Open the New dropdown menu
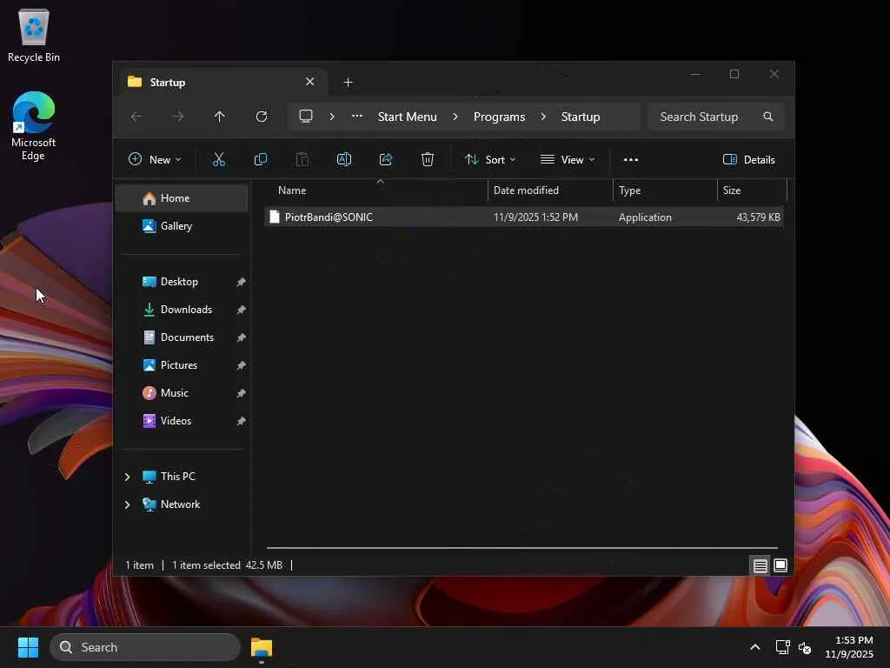890x668 pixels. (155, 159)
